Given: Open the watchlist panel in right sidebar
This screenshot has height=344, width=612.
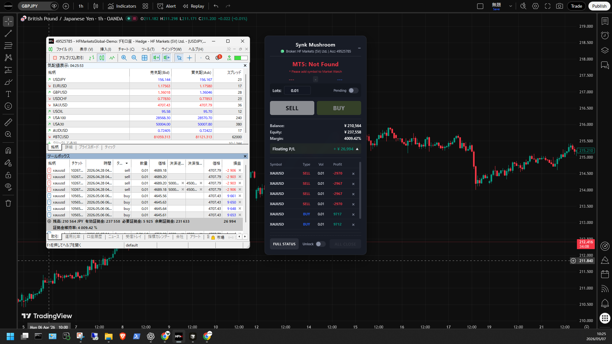Looking at the screenshot, I should click(605, 21).
